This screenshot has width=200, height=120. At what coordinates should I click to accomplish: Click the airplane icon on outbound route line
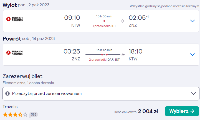(123, 21)
